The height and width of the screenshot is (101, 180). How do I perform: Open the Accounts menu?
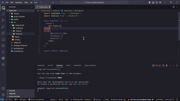coord(3,88)
